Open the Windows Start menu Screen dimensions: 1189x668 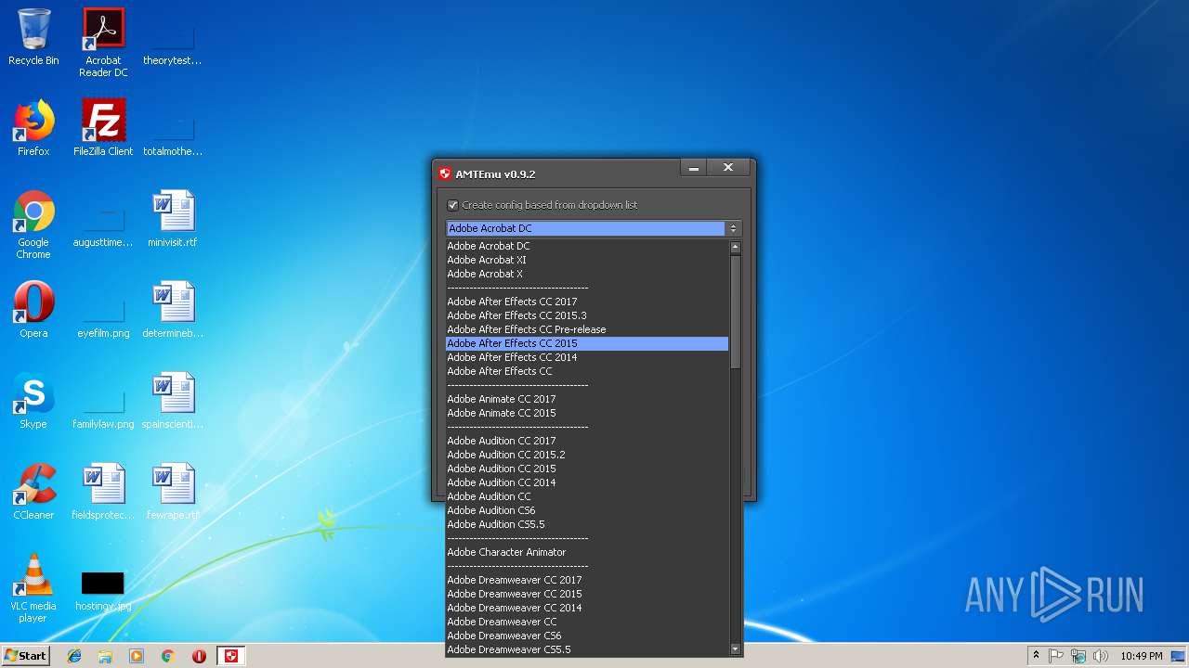coord(25,656)
